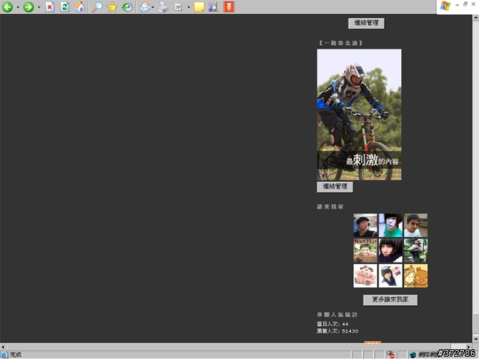Click the Internet zone globe icon
Viewport: 479px width, 359px height.
point(412,355)
